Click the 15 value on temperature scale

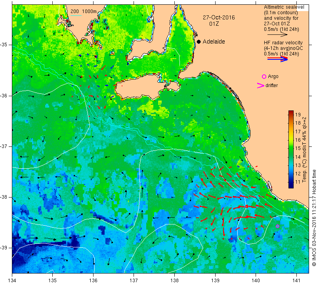298,148
